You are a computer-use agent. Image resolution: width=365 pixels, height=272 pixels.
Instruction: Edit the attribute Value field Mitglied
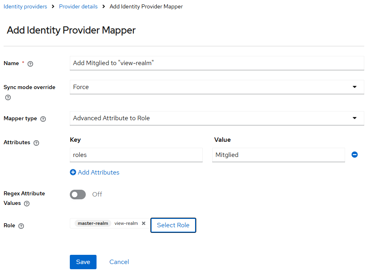tap(278, 155)
